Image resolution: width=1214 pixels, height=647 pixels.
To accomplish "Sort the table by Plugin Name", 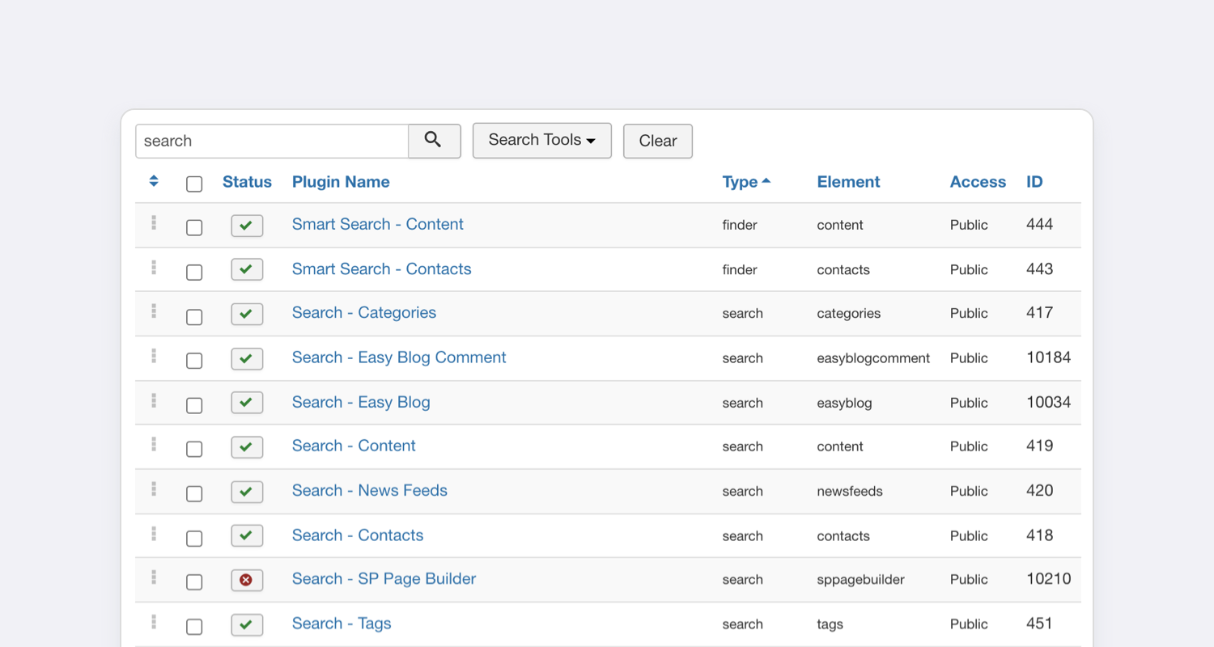I will (341, 182).
